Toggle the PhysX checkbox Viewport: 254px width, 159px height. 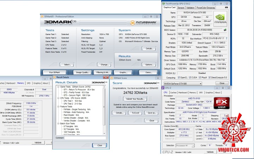pos(200,77)
